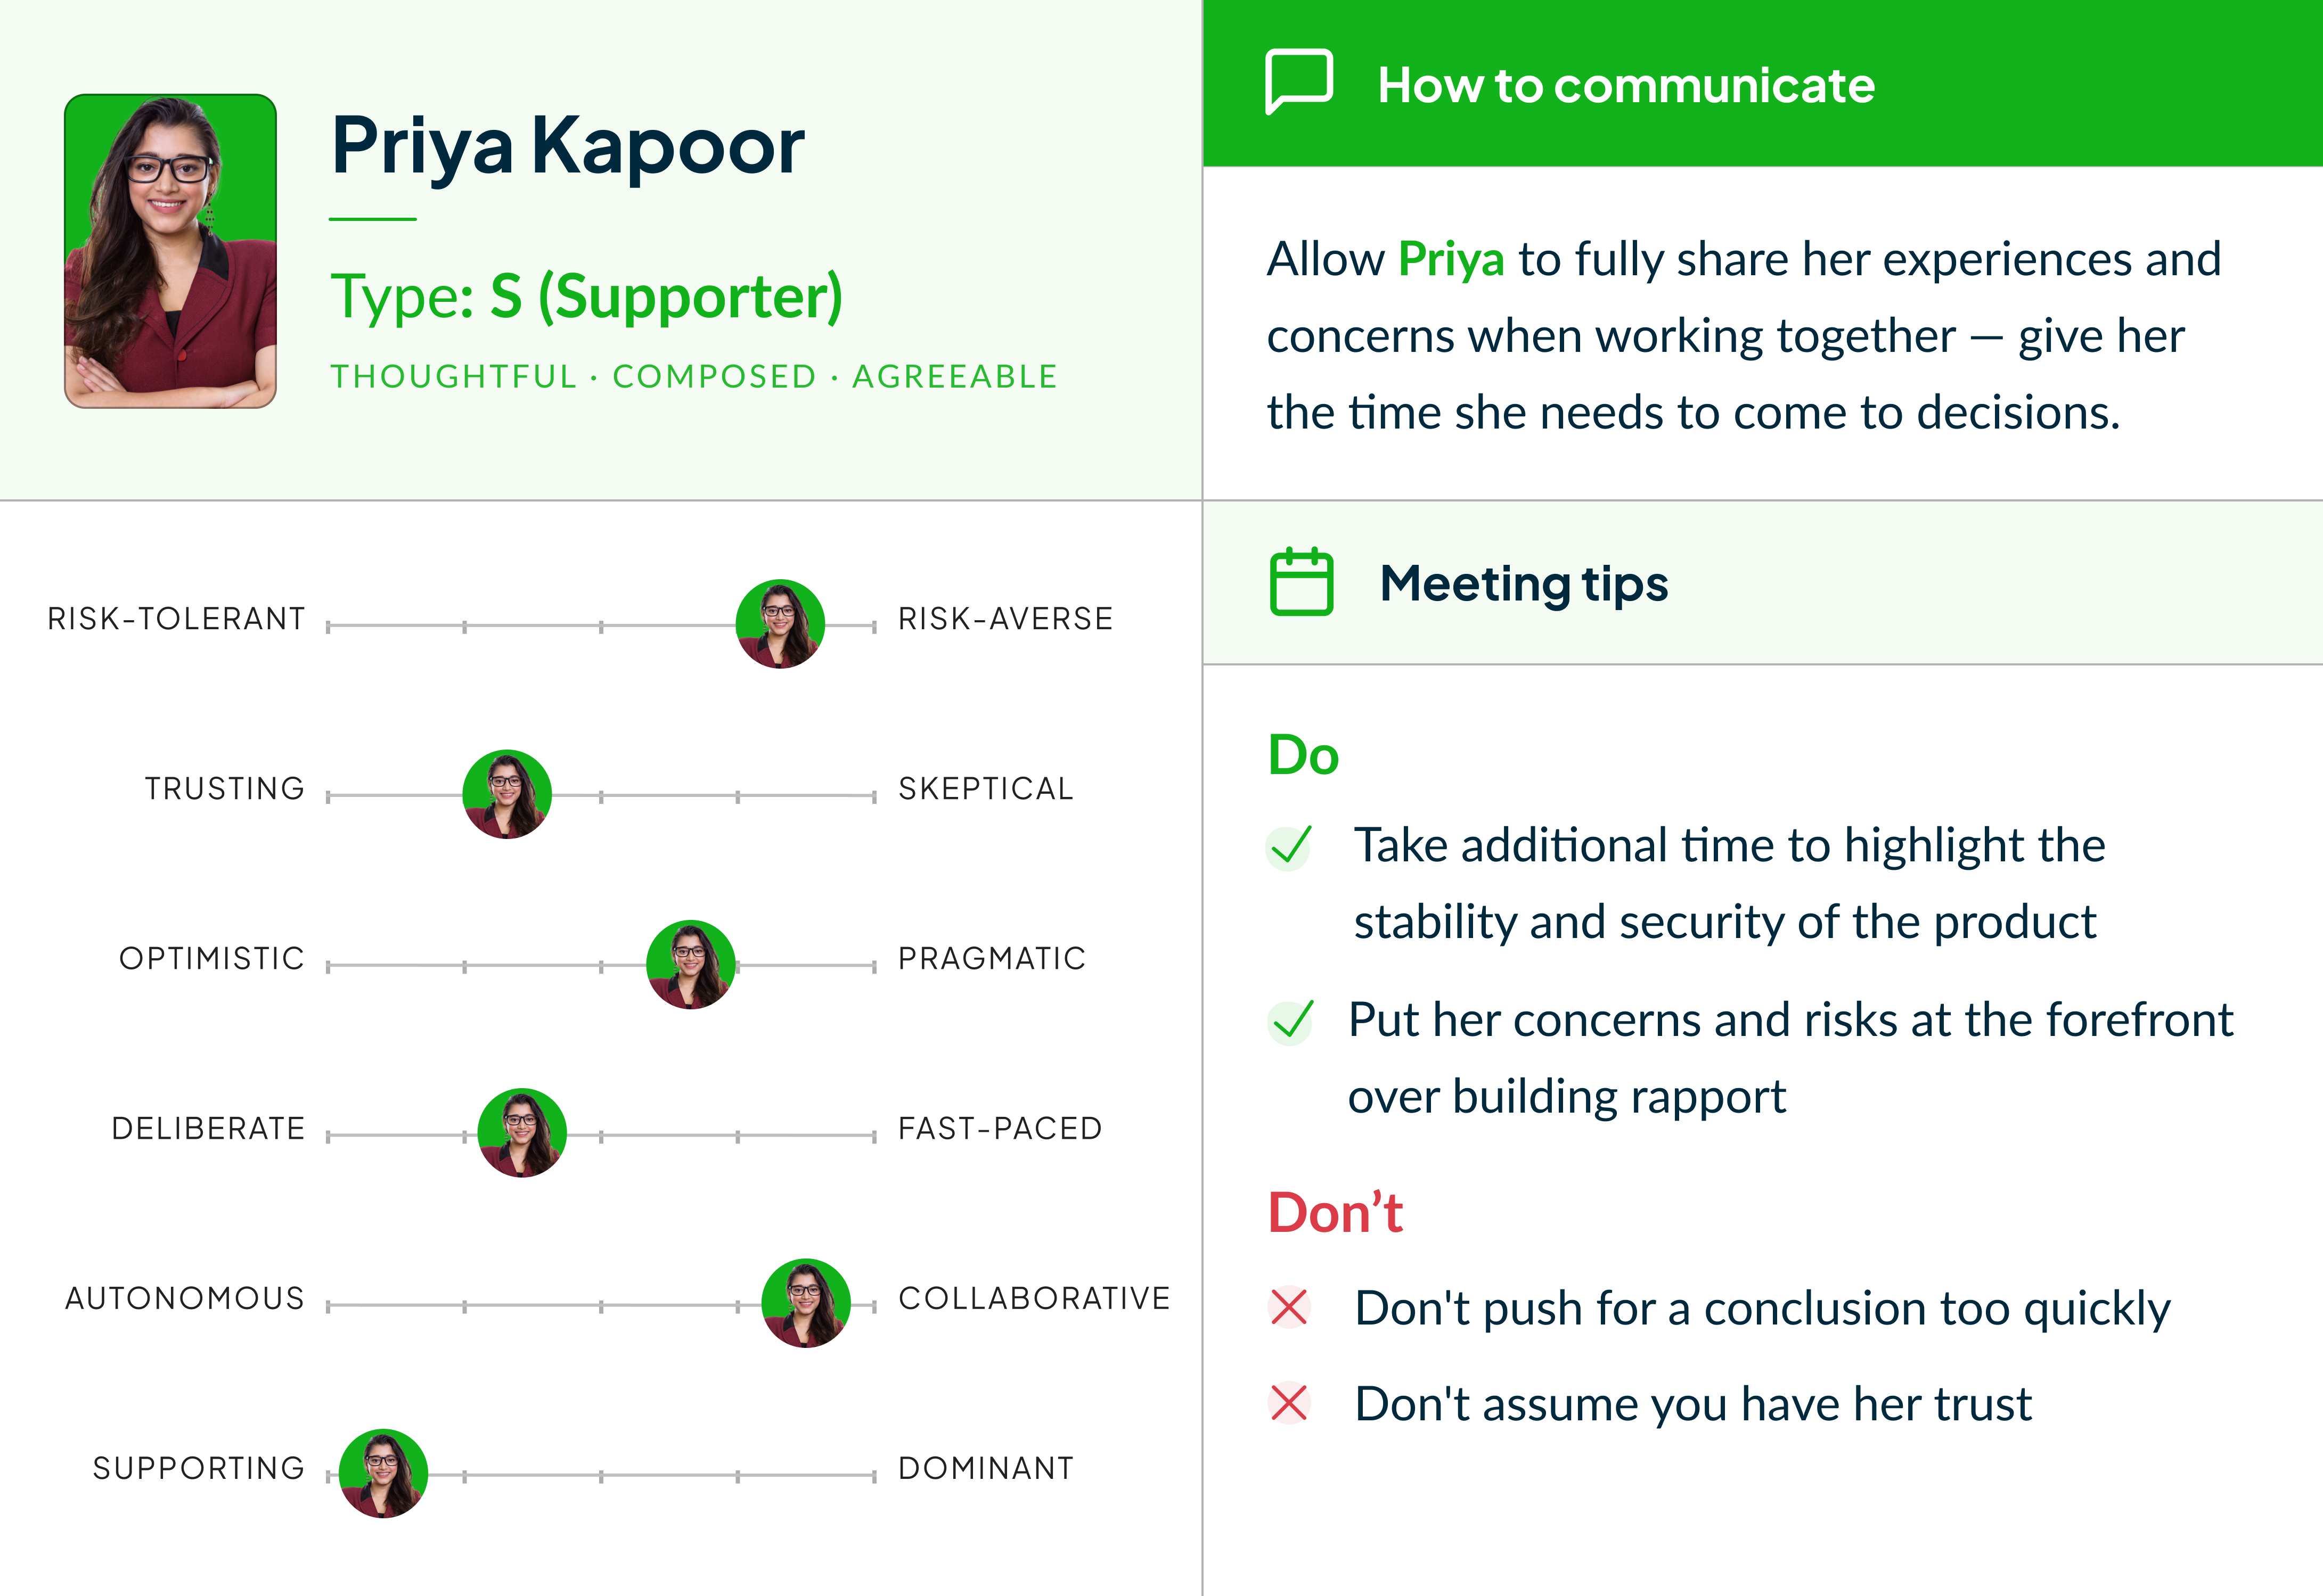Click the Risk-Tolerant to Risk-Averse slider avatar
The width and height of the screenshot is (2323, 1596).
tap(779, 624)
